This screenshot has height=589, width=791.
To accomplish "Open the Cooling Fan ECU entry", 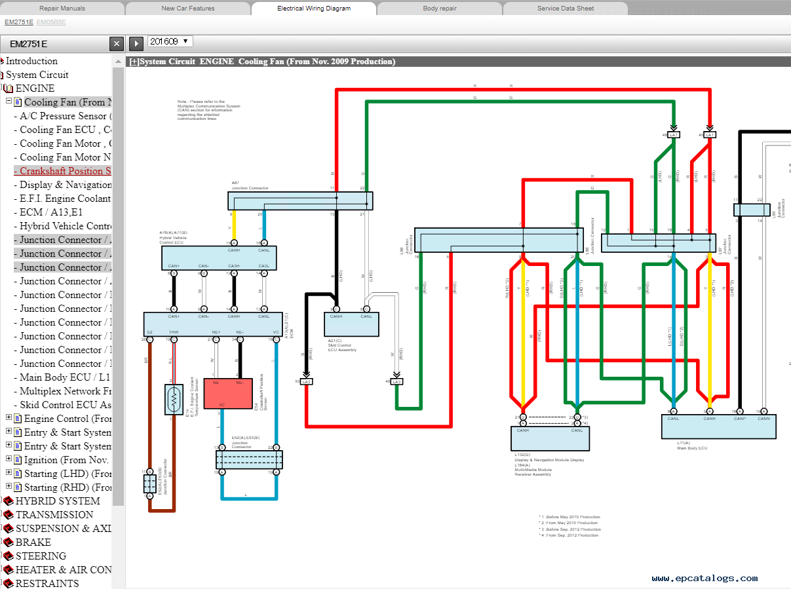I will coord(63,130).
